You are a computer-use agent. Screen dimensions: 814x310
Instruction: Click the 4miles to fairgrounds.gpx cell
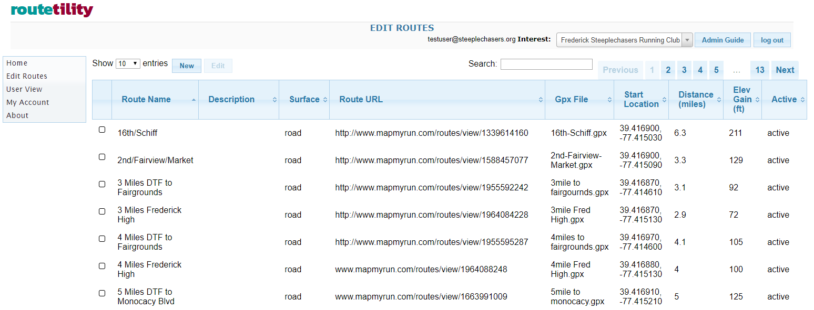pyautogui.click(x=579, y=242)
